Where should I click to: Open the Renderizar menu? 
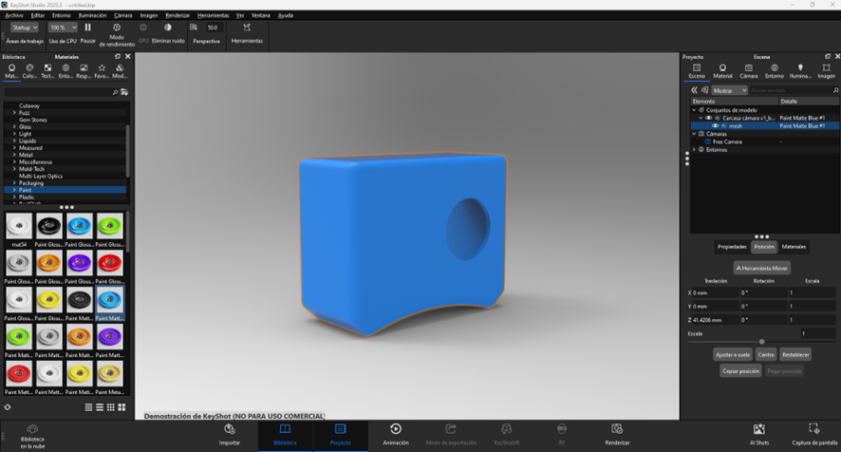coord(178,15)
